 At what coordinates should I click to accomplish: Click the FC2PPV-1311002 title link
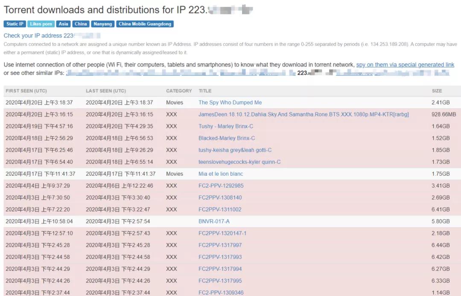220,210
